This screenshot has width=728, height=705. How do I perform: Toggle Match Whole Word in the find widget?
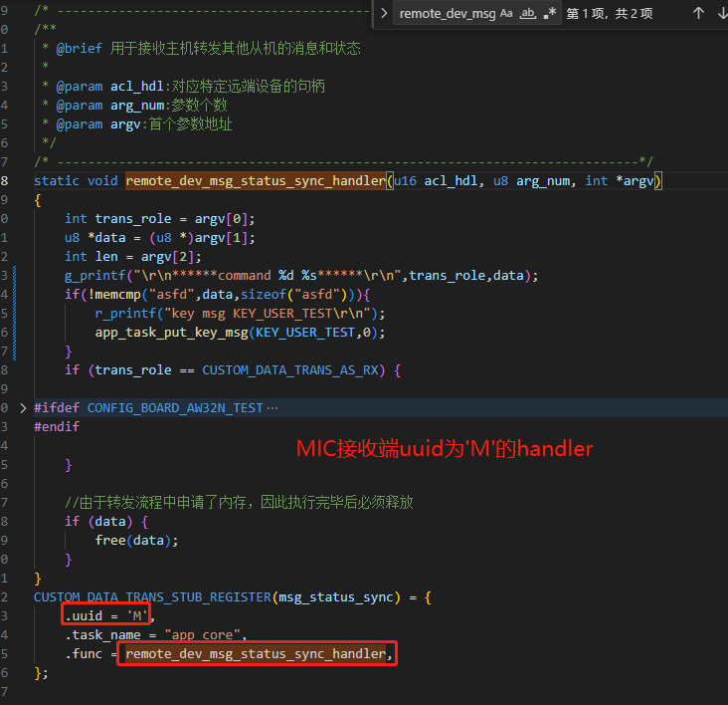(x=528, y=14)
